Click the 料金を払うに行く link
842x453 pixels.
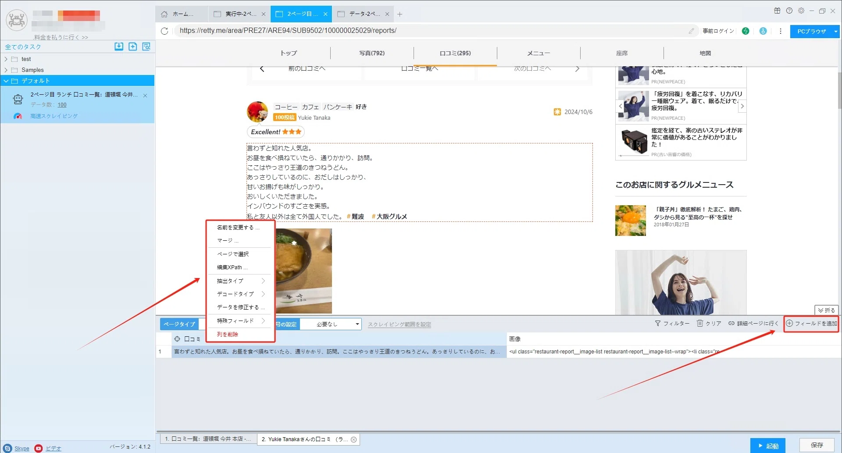61,37
